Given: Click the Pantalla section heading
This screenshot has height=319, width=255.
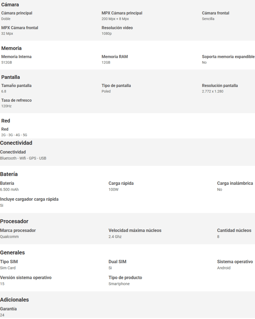Looking at the screenshot, I should [x=11, y=77].
